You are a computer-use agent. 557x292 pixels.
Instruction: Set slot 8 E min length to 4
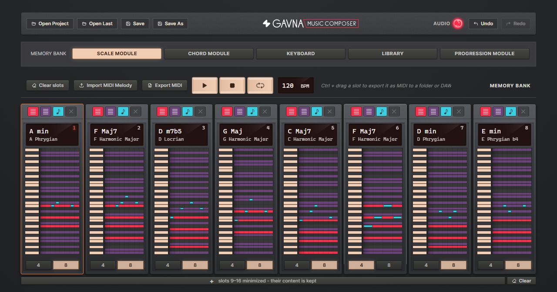pos(491,265)
